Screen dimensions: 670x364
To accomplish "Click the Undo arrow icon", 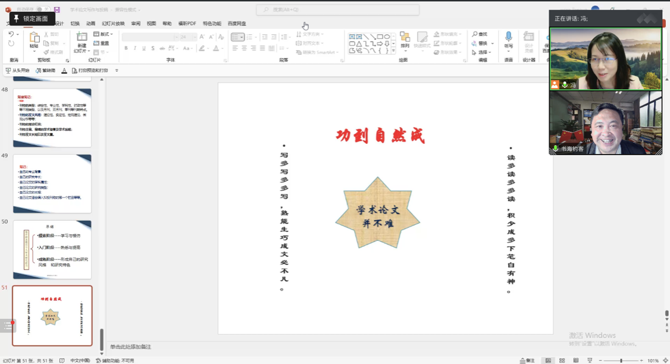I will 11,34.
